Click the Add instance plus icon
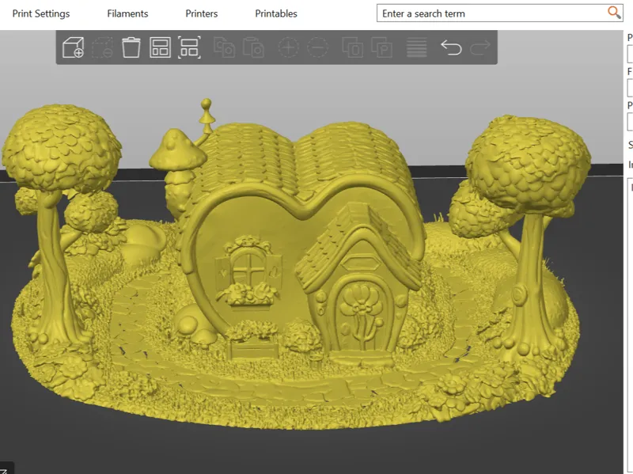This screenshot has width=633, height=474. coord(289,47)
